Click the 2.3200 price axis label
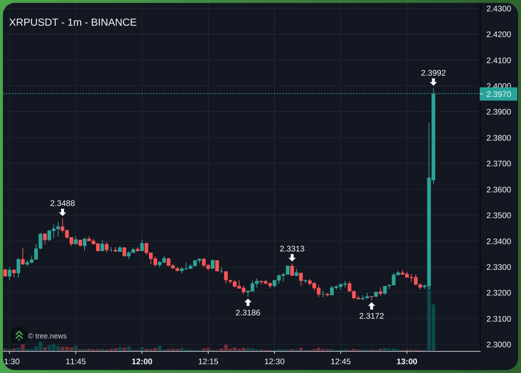The width and height of the screenshot is (521, 373). click(499, 293)
